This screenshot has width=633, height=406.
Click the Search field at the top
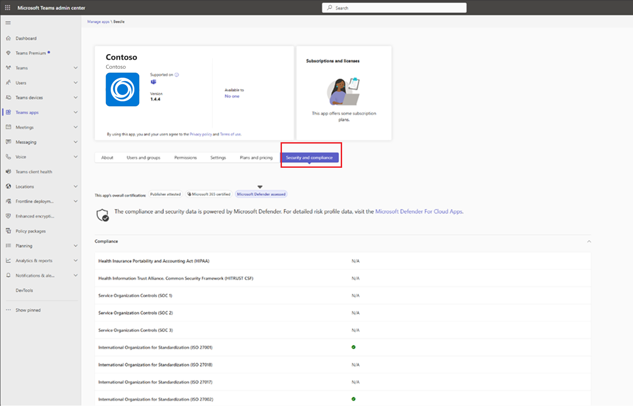(394, 8)
